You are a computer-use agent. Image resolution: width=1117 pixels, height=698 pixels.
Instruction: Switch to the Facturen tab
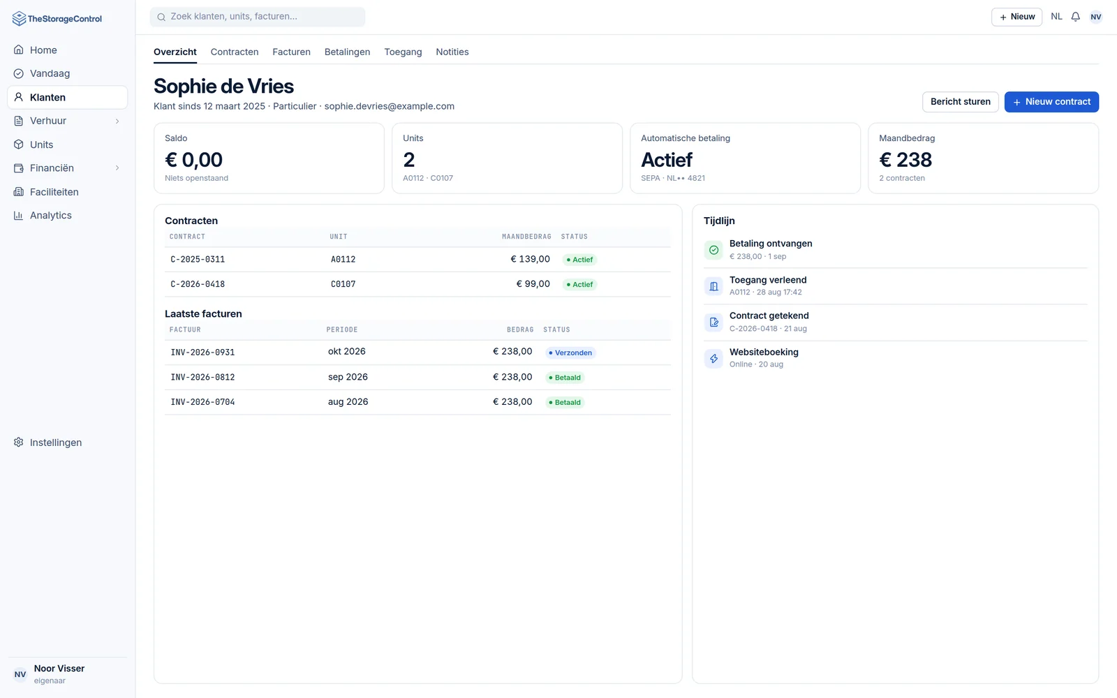[291, 52]
